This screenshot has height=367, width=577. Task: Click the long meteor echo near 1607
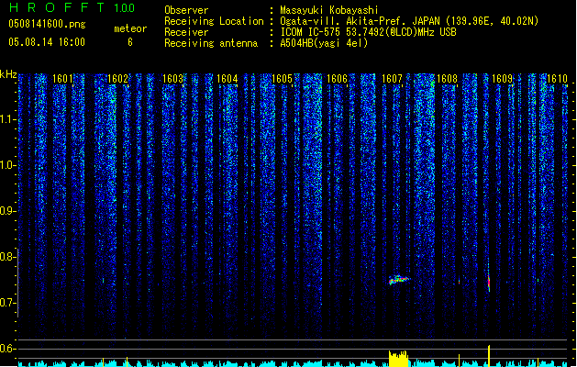coord(399,280)
